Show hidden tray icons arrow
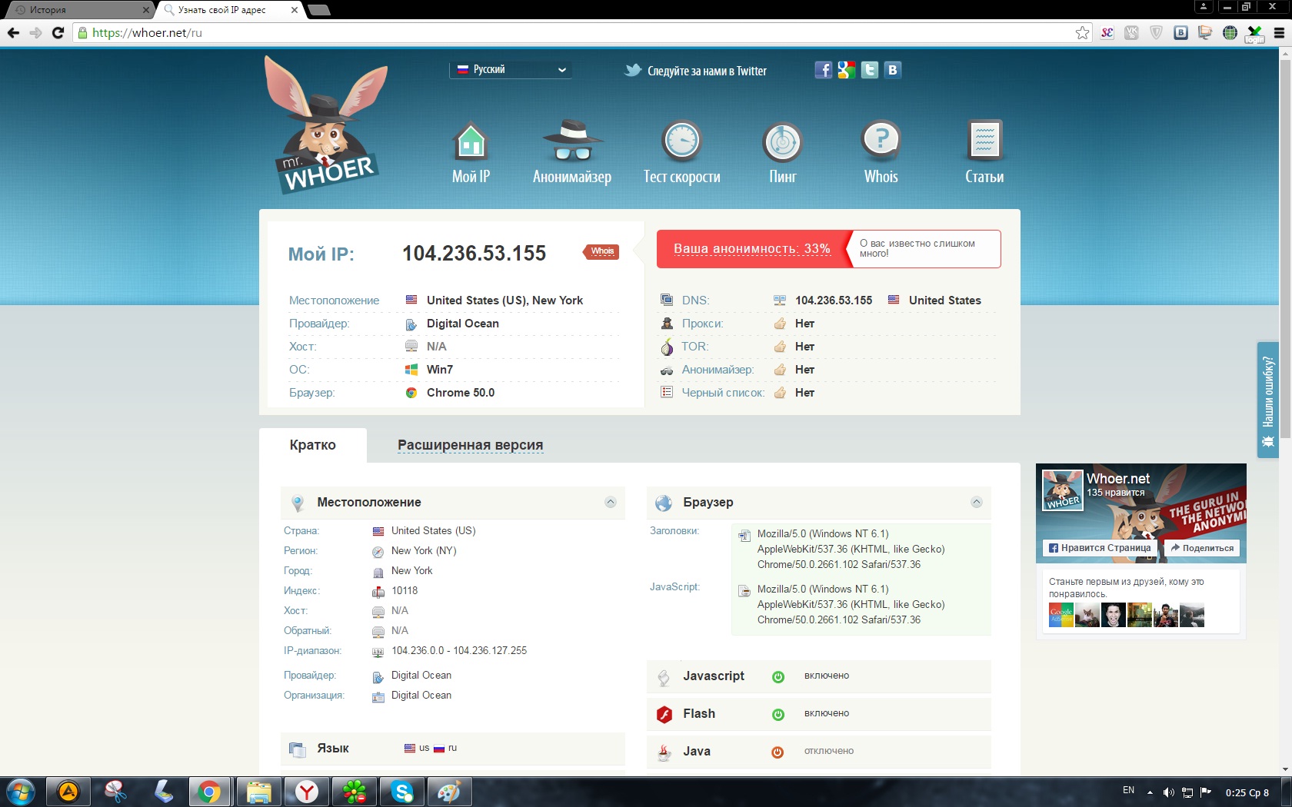Screen dimensions: 1292x807 1150,792
